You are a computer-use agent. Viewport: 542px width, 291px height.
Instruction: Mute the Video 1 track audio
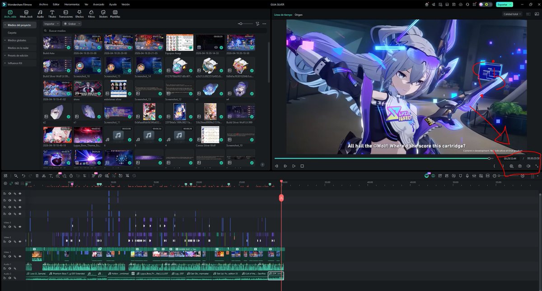pos(9,256)
